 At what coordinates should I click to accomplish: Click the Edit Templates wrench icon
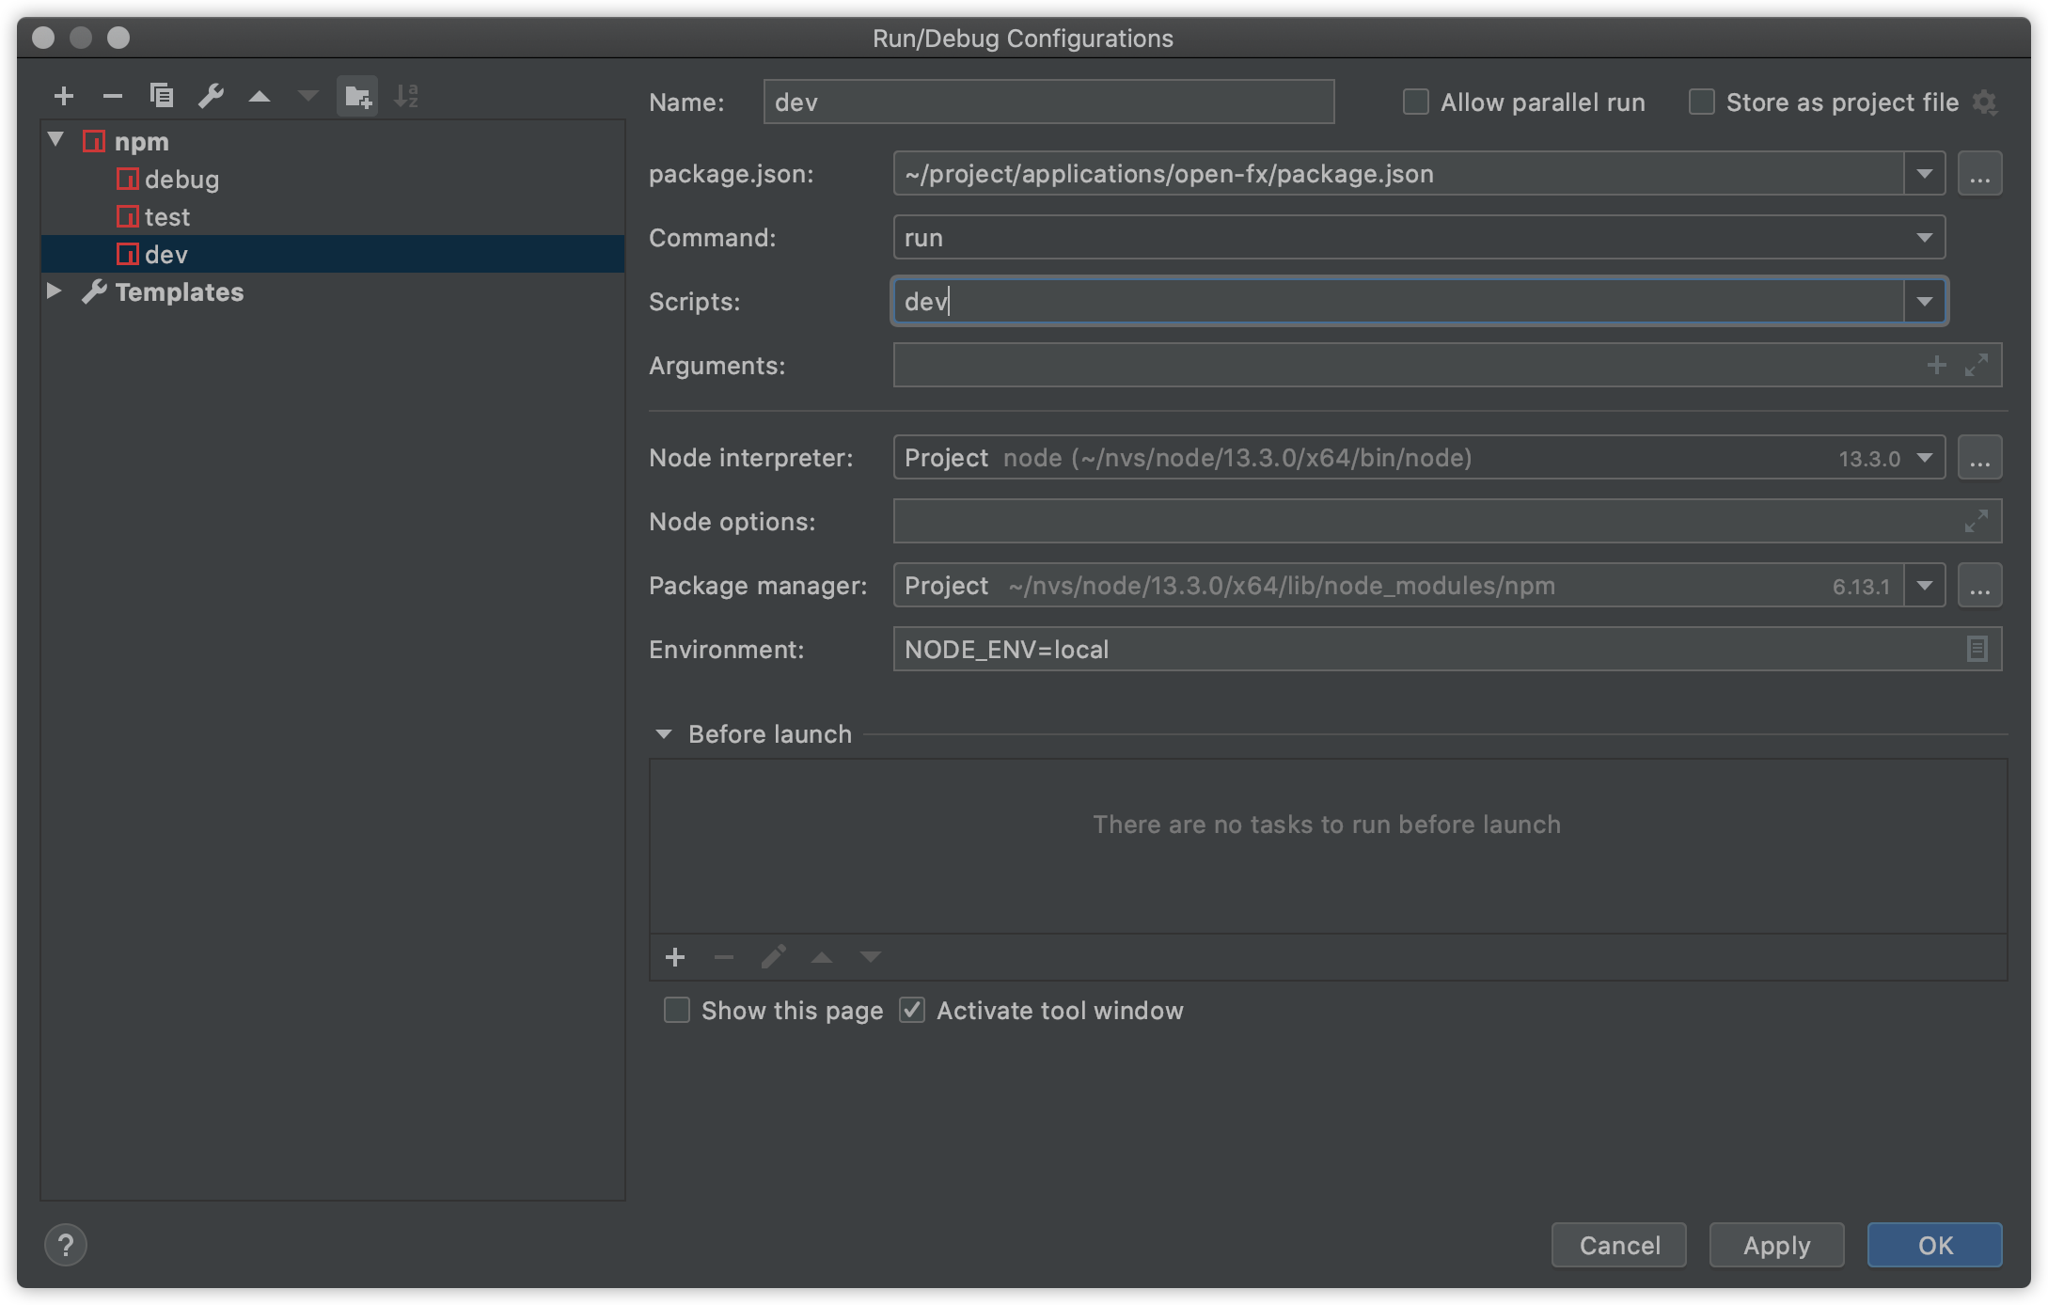(x=211, y=96)
